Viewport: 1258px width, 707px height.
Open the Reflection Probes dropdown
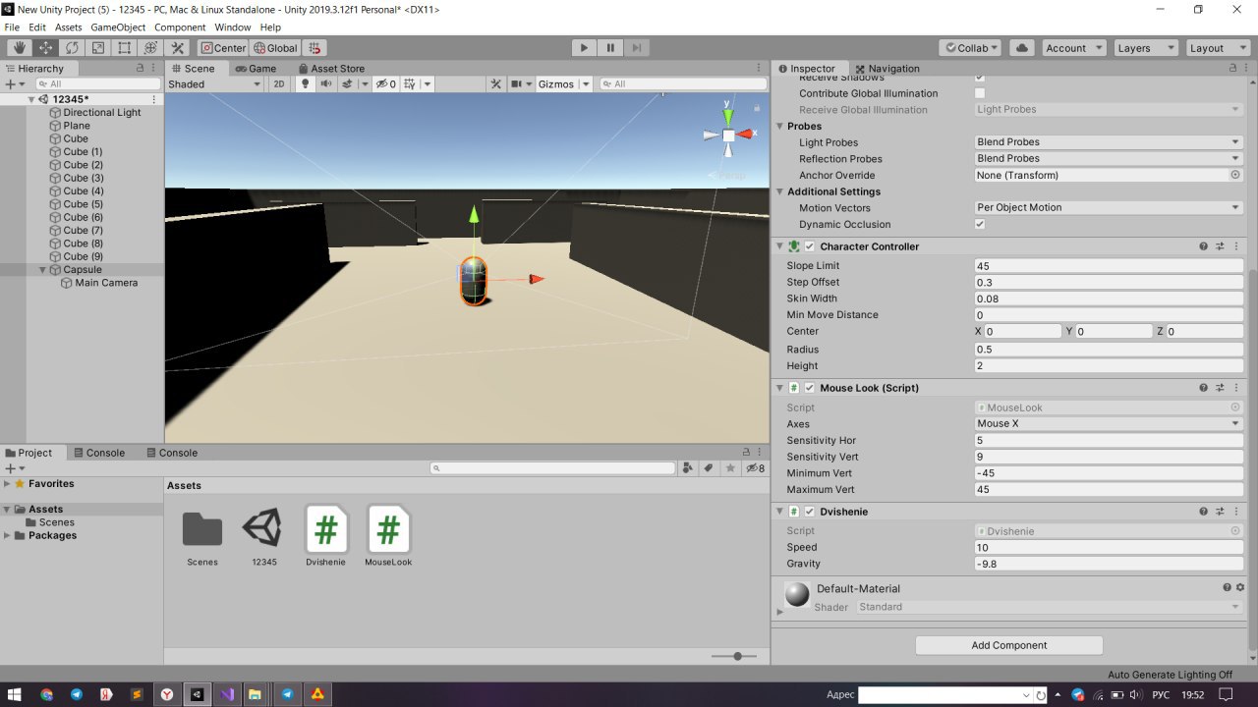[x=1109, y=158]
